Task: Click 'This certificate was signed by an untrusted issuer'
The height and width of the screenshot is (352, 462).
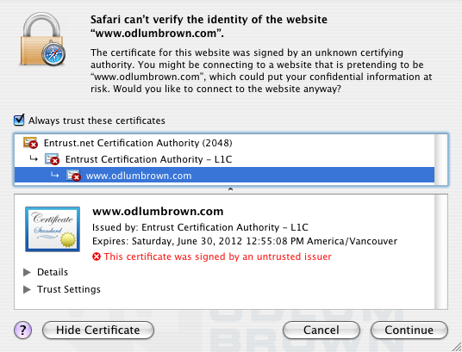Action: pyautogui.click(x=218, y=256)
